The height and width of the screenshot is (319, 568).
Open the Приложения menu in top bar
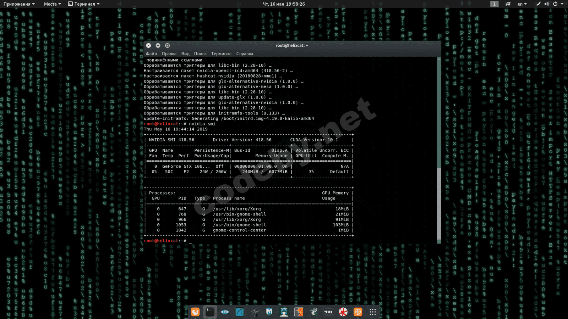pos(19,4)
